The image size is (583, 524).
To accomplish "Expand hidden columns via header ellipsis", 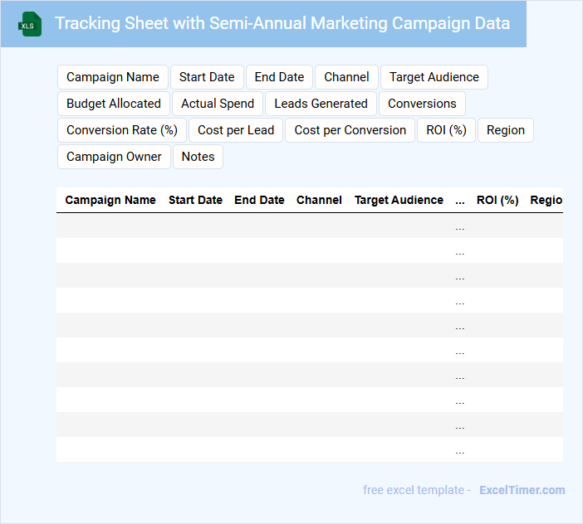I will [x=460, y=200].
